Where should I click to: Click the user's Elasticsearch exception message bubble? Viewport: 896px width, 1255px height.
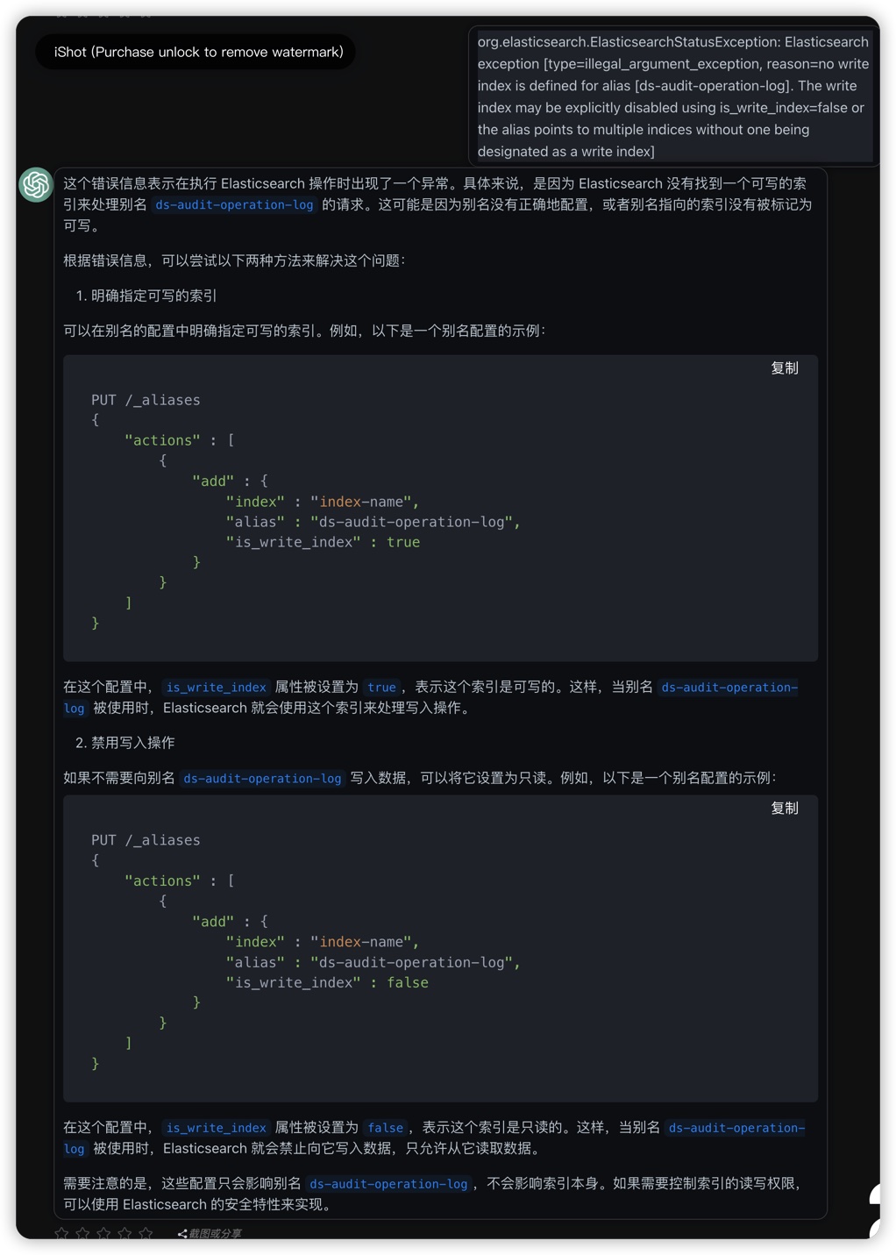(672, 96)
